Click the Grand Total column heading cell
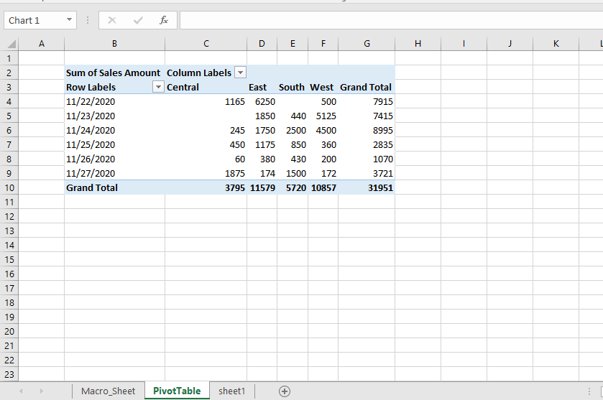 (x=367, y=87)
